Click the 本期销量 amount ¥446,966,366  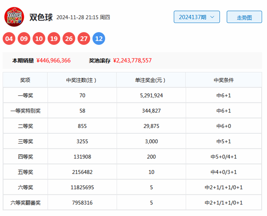pos(53,61)
